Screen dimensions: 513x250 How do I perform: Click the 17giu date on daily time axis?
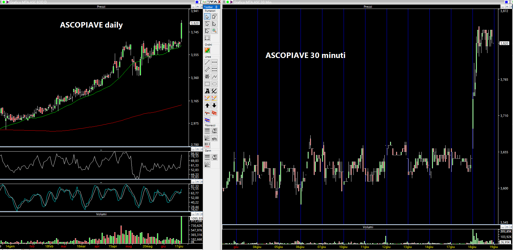pos(179,246)
